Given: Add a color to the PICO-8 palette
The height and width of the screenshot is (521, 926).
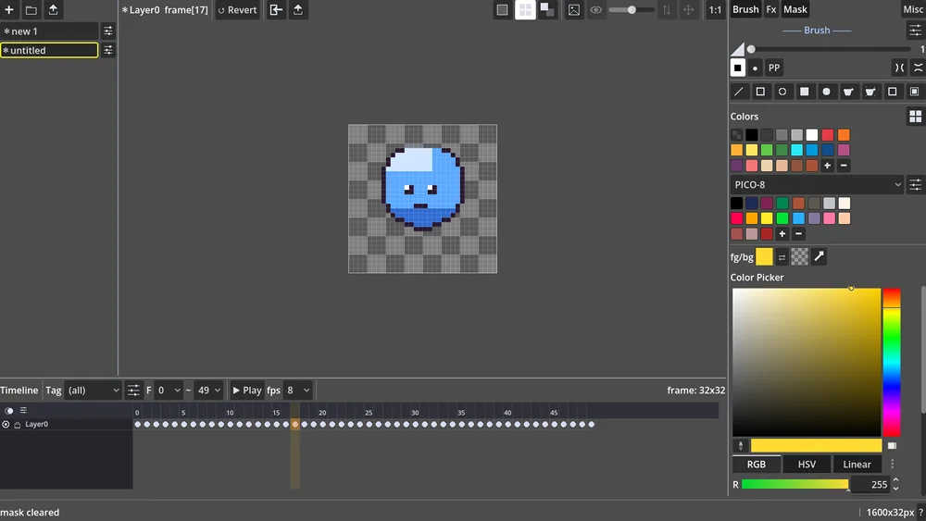Looking at the screenshot, I should [782, 234].
